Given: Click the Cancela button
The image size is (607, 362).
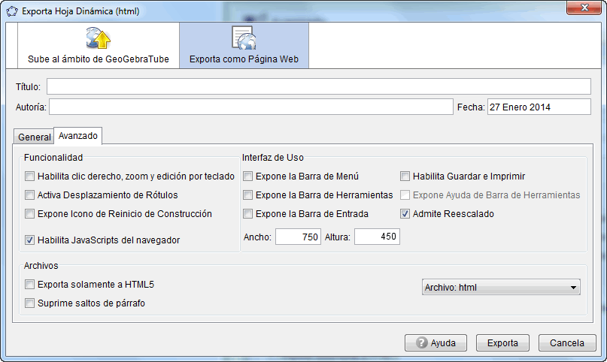Looking at the screenshot, I should click(567, 342).
